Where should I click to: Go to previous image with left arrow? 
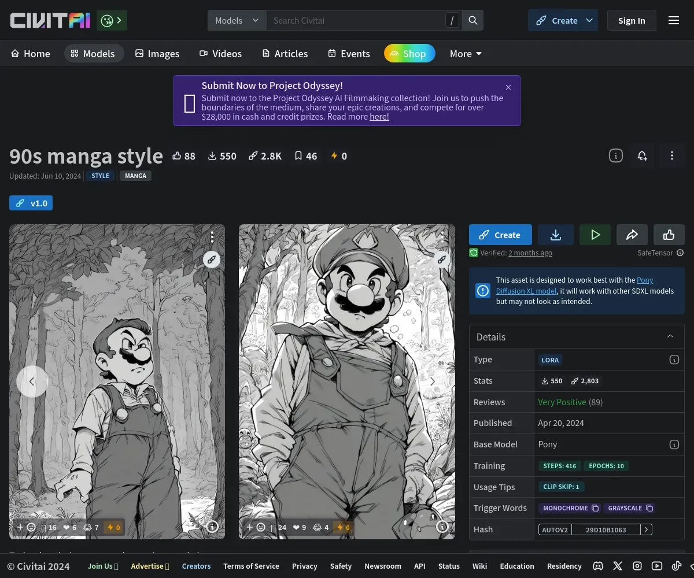click(x=32, y=381)
